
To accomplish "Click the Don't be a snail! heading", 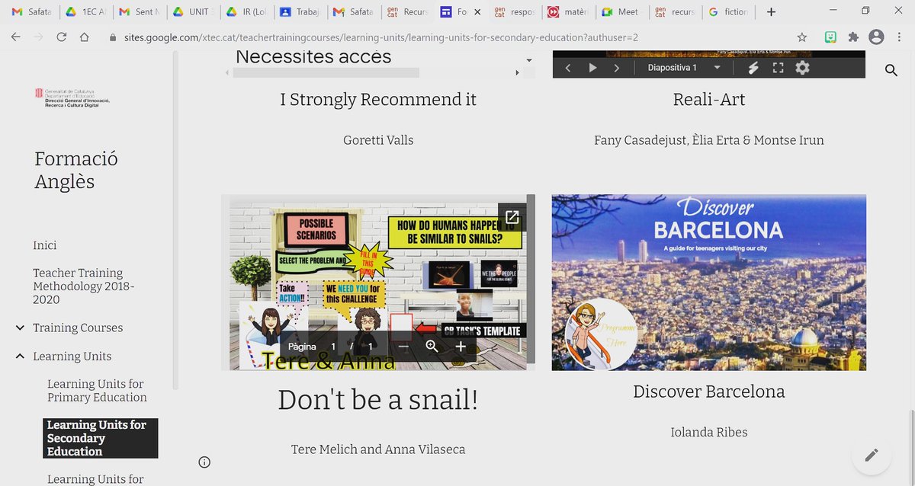I will click(378, 400).
